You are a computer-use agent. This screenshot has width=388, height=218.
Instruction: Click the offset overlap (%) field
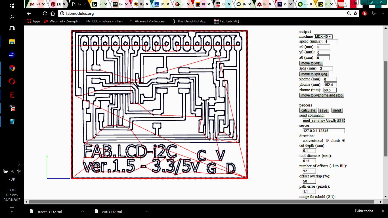coord(309,181)
